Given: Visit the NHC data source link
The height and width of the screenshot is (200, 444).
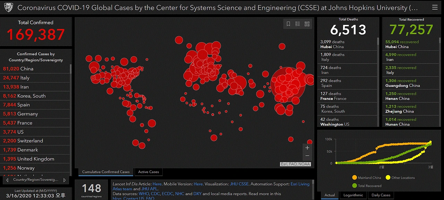Looking at the screenshot, I should 179,194.
